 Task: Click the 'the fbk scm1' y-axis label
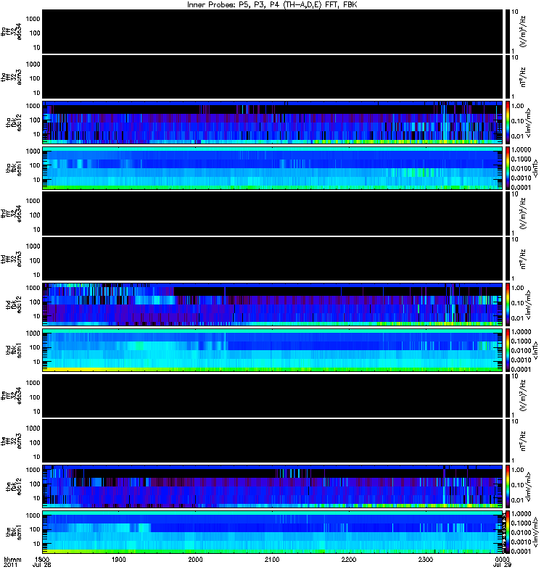[x=14, y=532]
